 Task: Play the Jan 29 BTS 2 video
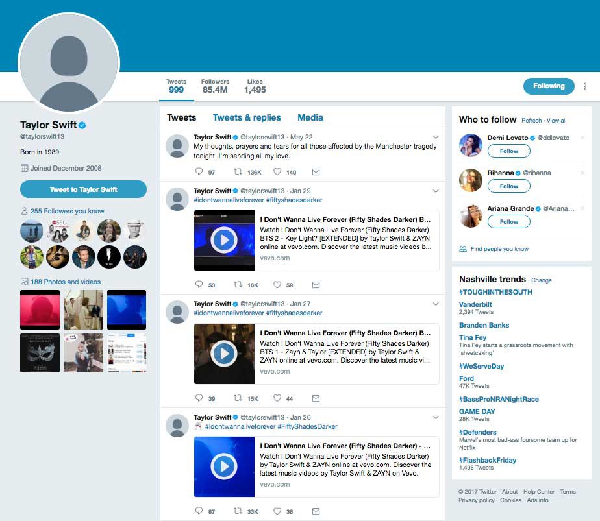(224, 240)
